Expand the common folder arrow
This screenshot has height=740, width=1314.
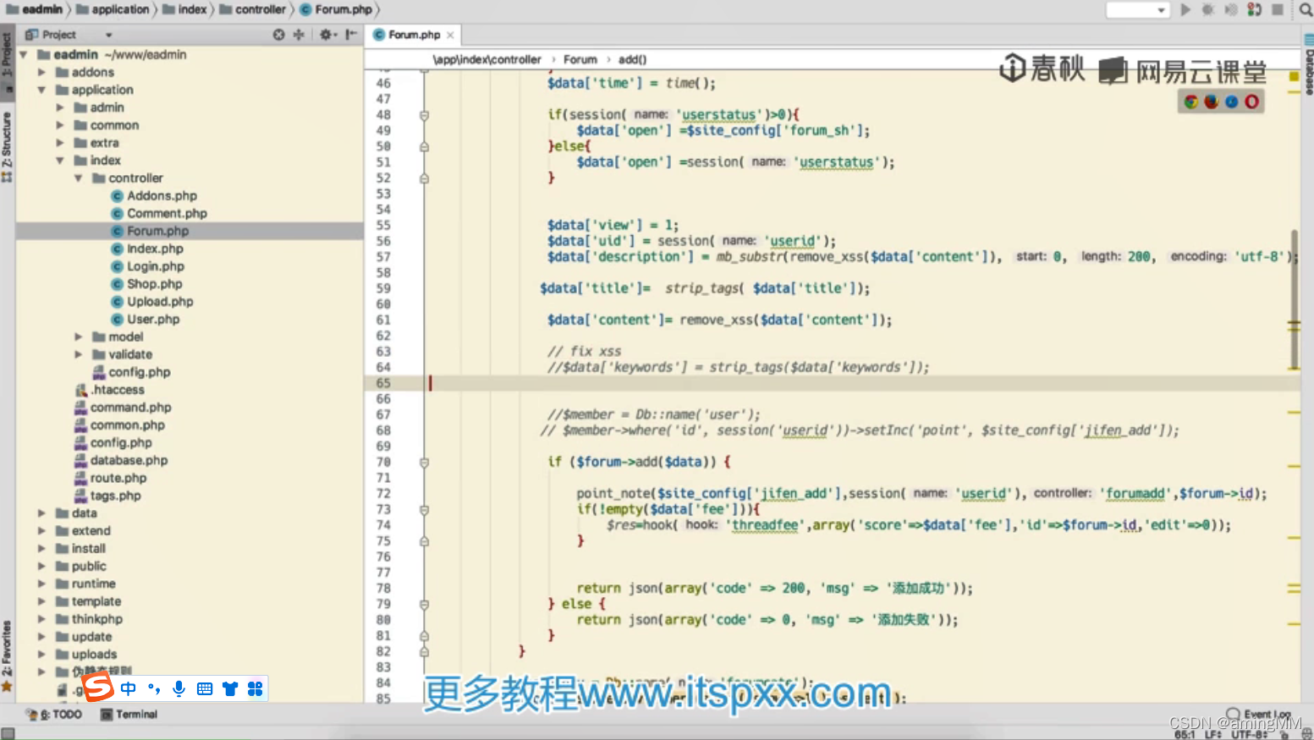60,125
